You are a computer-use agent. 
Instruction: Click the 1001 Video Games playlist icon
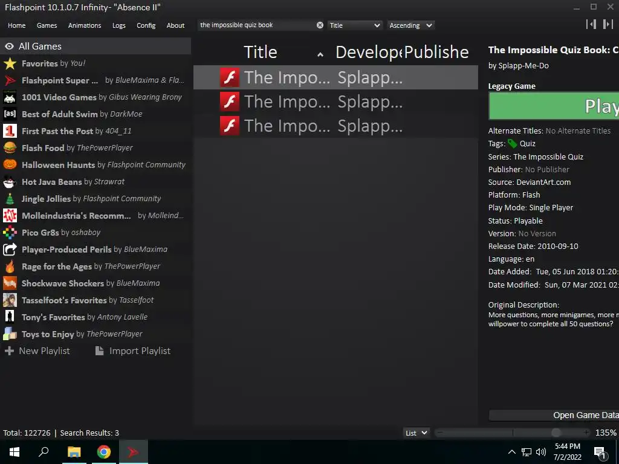pyautogui.click(x=10, y=97)
